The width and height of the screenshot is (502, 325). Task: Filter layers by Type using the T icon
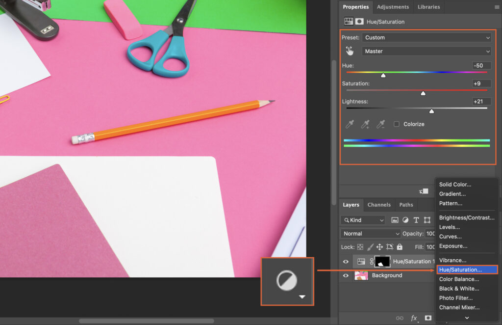click(416, 220)
